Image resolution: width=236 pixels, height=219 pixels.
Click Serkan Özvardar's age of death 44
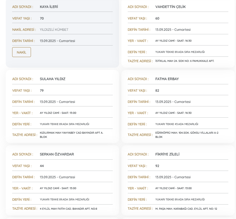(42, 166)
